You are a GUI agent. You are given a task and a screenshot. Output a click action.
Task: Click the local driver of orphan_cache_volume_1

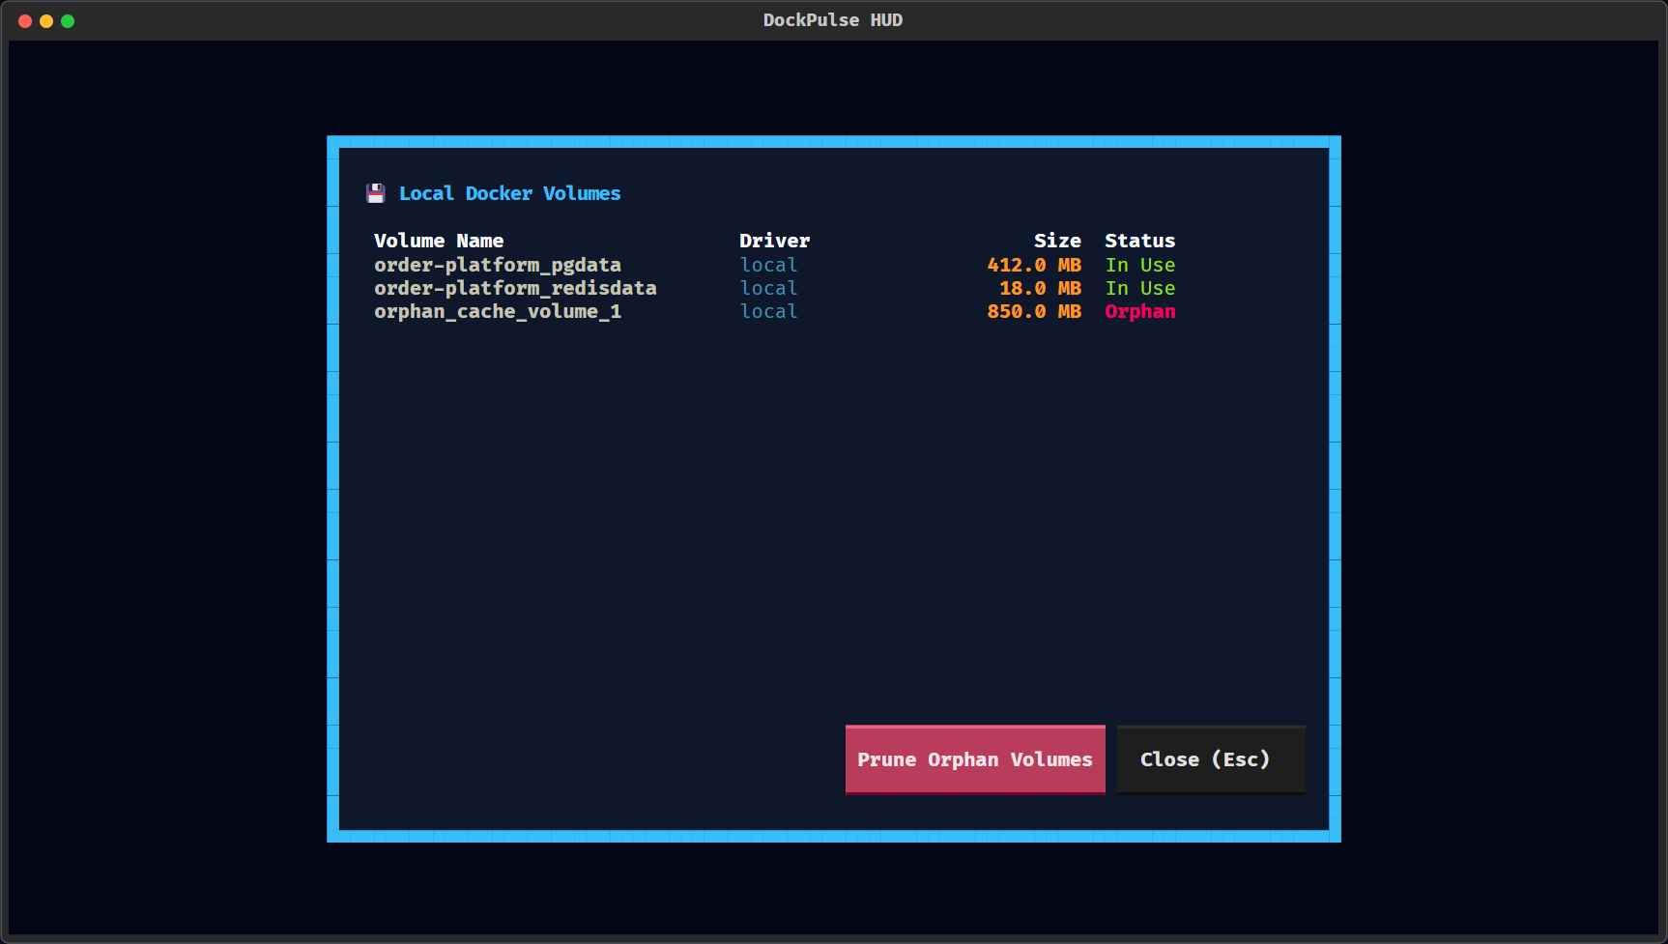pos(769,311)
